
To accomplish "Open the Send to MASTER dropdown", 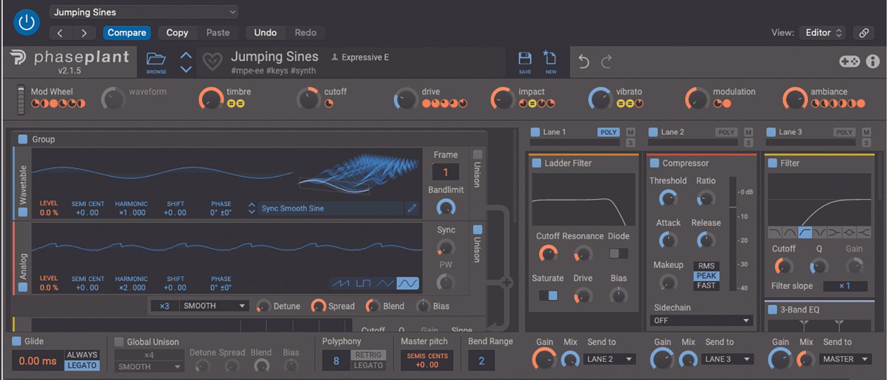I will (x=845, y=359).
